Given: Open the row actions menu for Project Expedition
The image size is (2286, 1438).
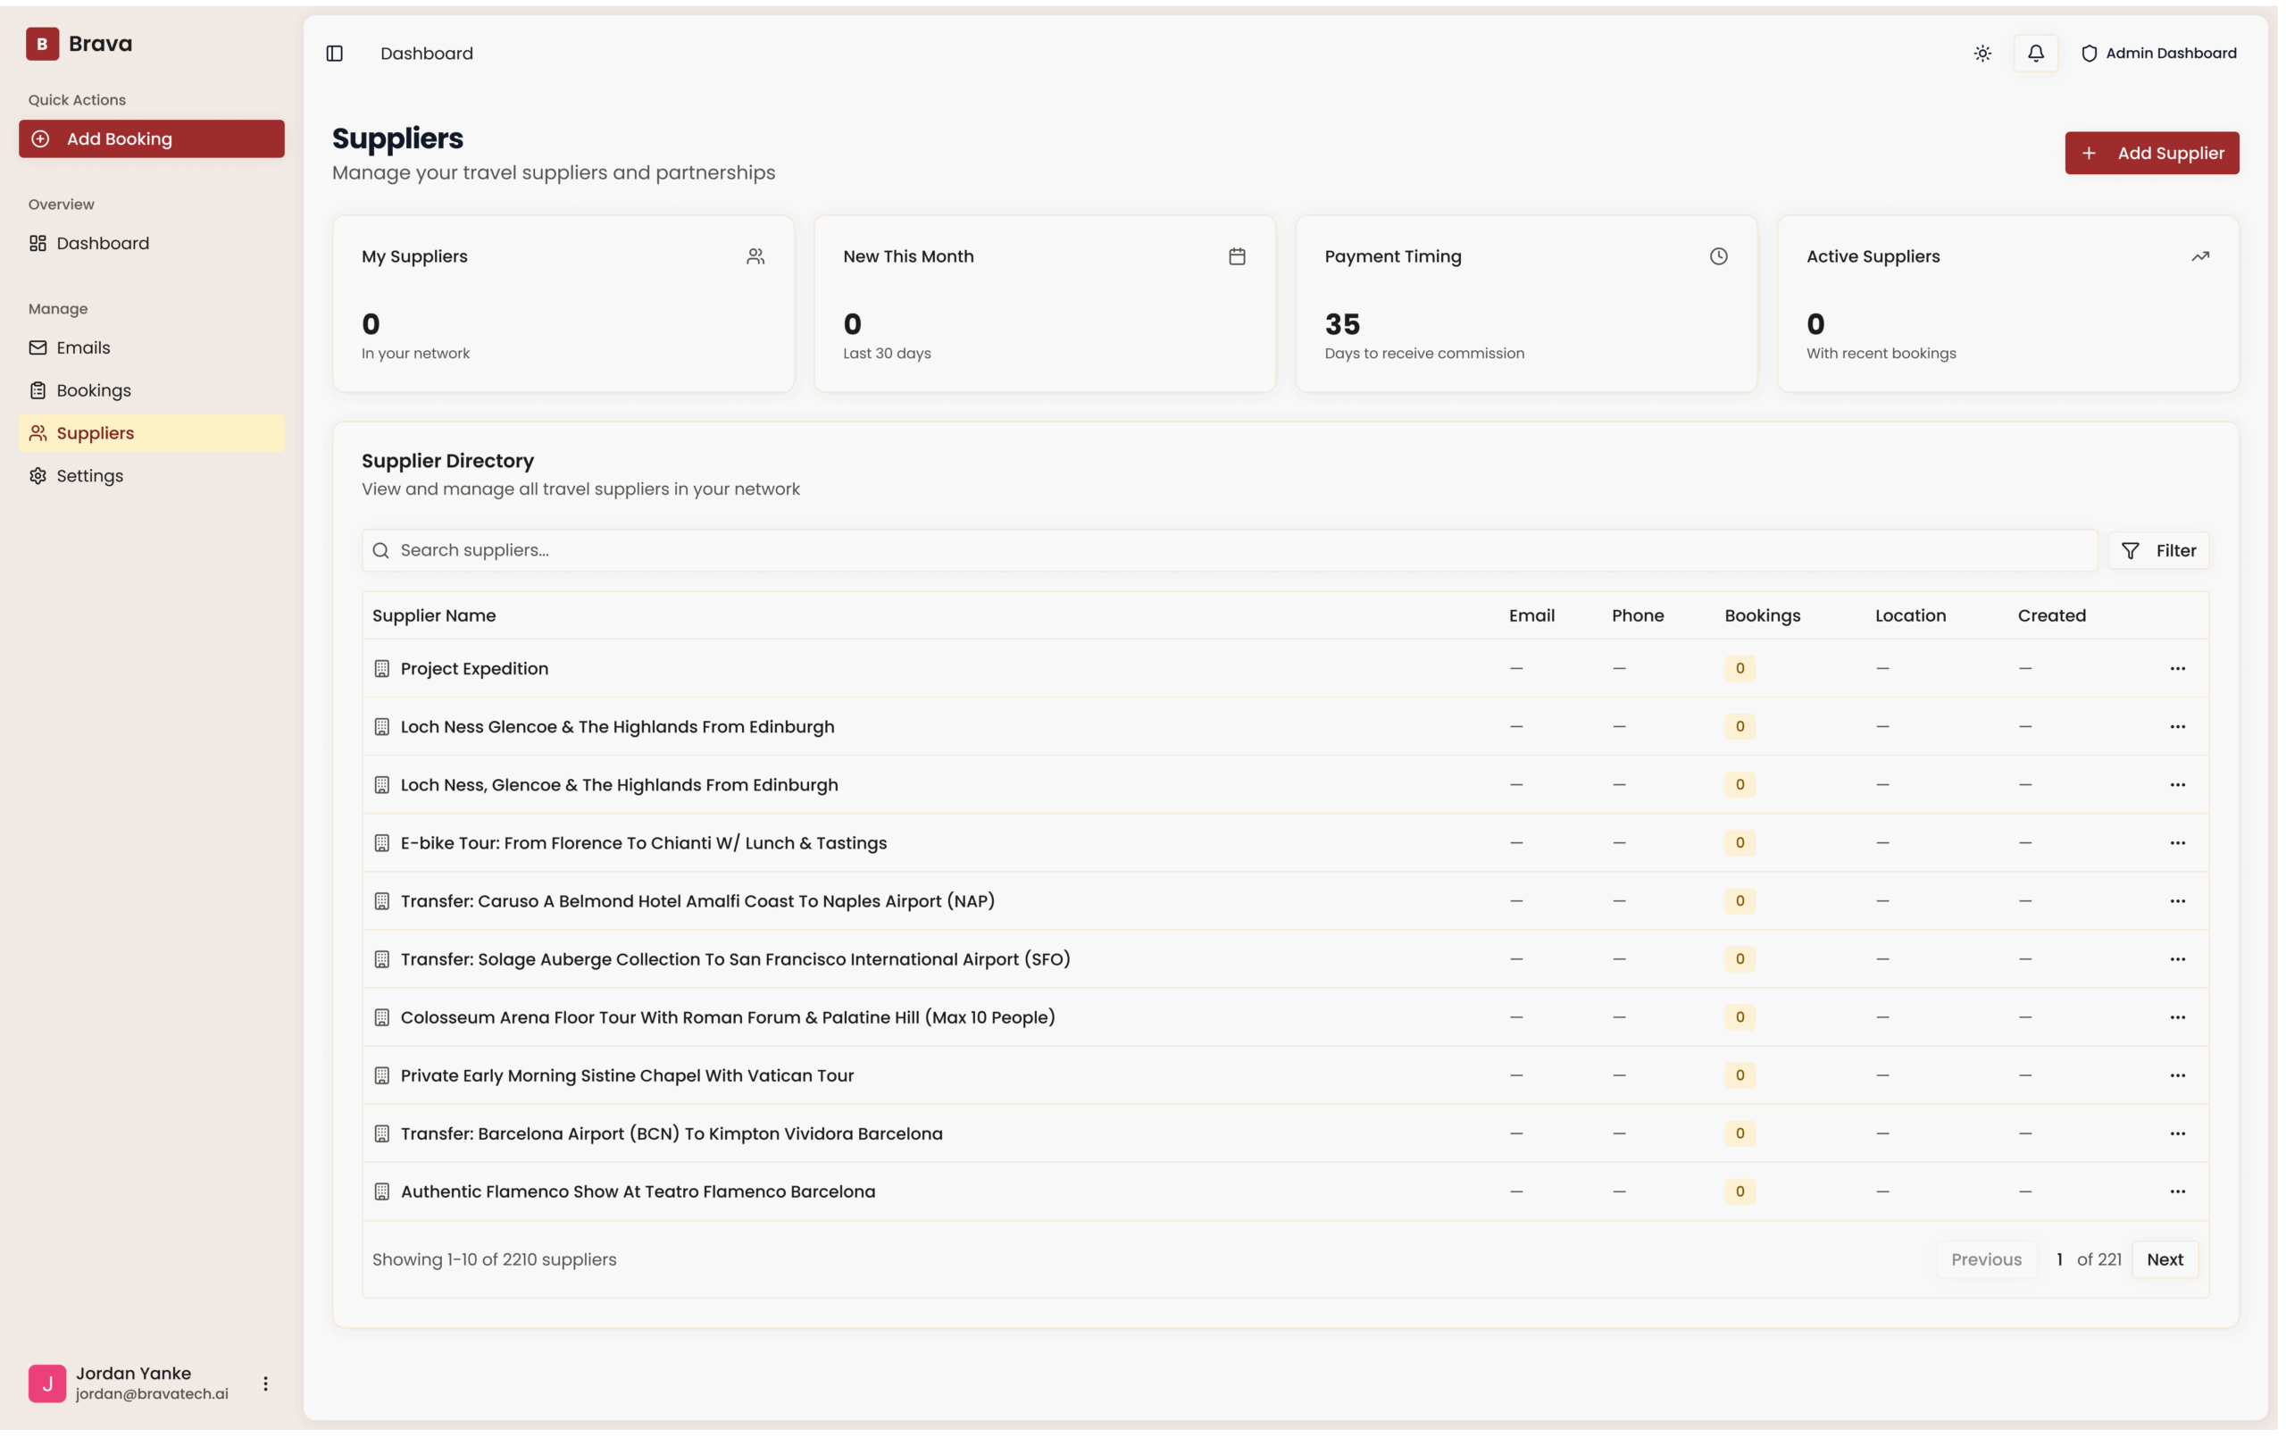Looking at the screenshot, I should click(x=2177, y=669).
